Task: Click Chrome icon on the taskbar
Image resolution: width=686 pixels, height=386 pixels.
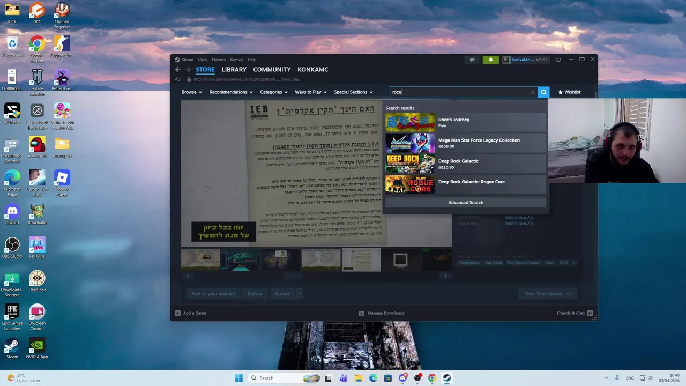Action: coord(432,378)
